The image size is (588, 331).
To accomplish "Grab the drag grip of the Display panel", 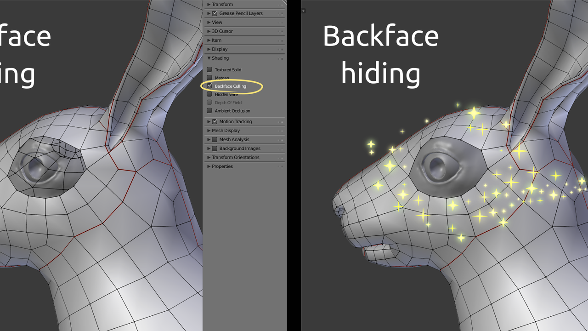I will 280,49.
